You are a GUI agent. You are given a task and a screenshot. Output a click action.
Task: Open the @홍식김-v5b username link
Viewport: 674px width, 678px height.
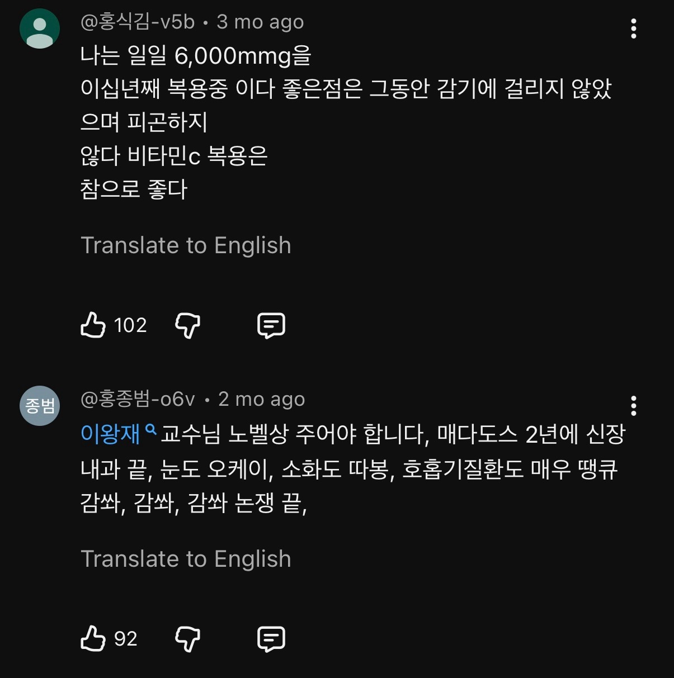pos(138,22)
